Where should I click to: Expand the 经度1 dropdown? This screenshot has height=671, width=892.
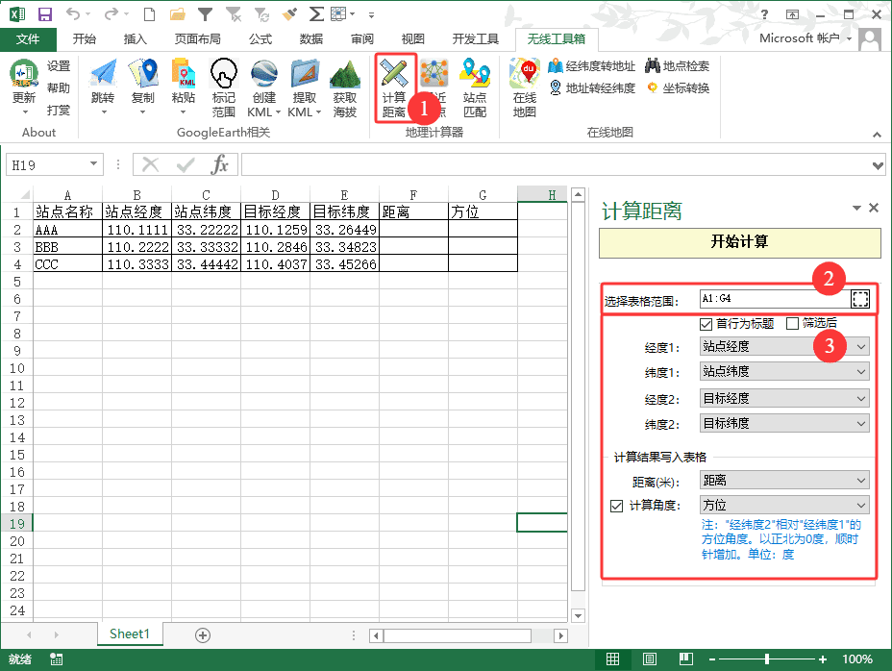tap(860, 347)
